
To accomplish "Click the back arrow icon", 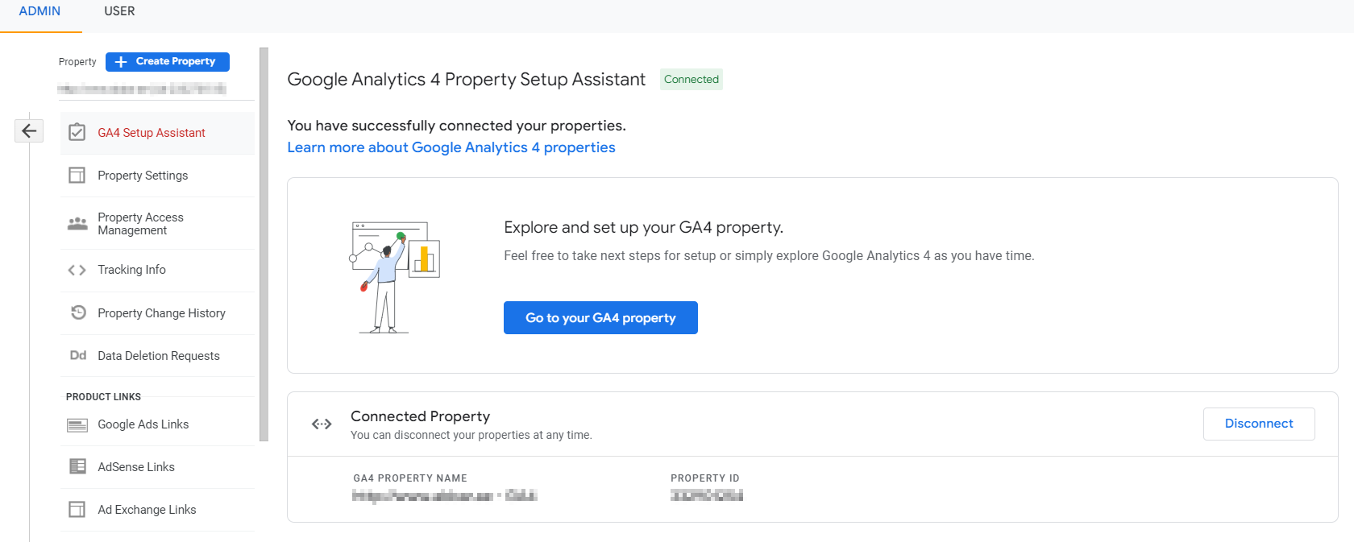I will coord(29,130).
